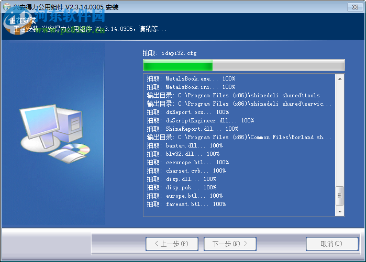
Task: Select the 'blw32.dll... 100%' log line
Action: (183, 154)
